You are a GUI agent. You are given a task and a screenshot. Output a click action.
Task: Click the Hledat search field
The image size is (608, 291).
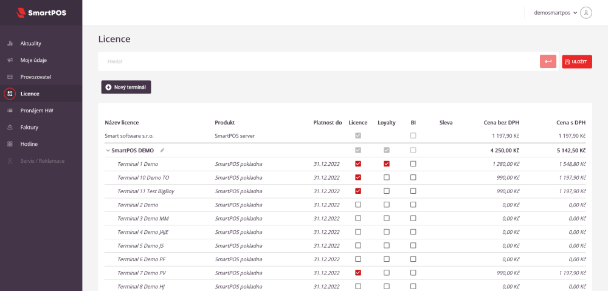point(316,61)
